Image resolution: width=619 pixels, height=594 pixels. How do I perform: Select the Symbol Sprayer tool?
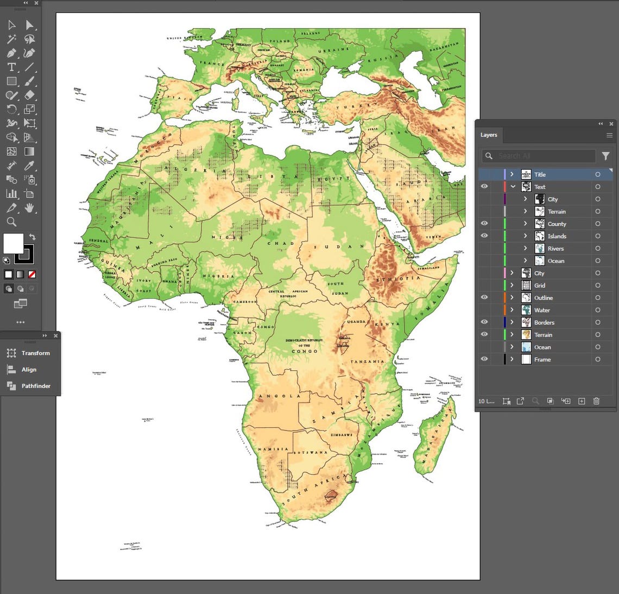click(30, 180)
